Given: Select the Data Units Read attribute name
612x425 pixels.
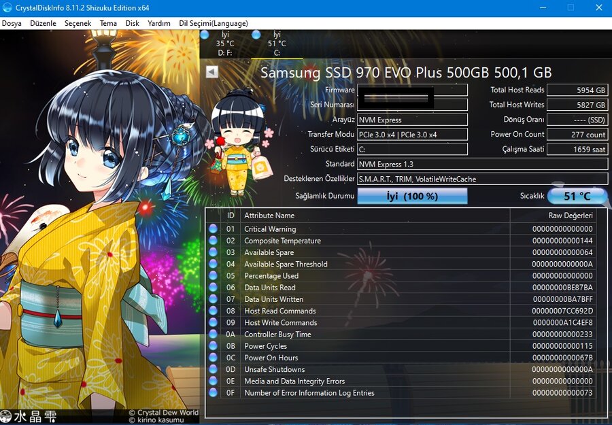Looking at the screenshot, I should tap(270, 288).
